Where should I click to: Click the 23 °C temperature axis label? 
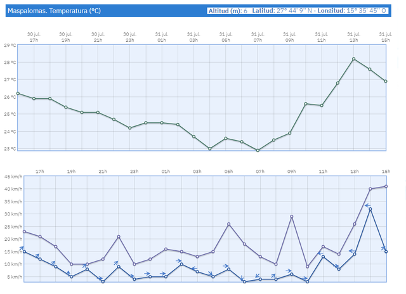coord(10,149)
